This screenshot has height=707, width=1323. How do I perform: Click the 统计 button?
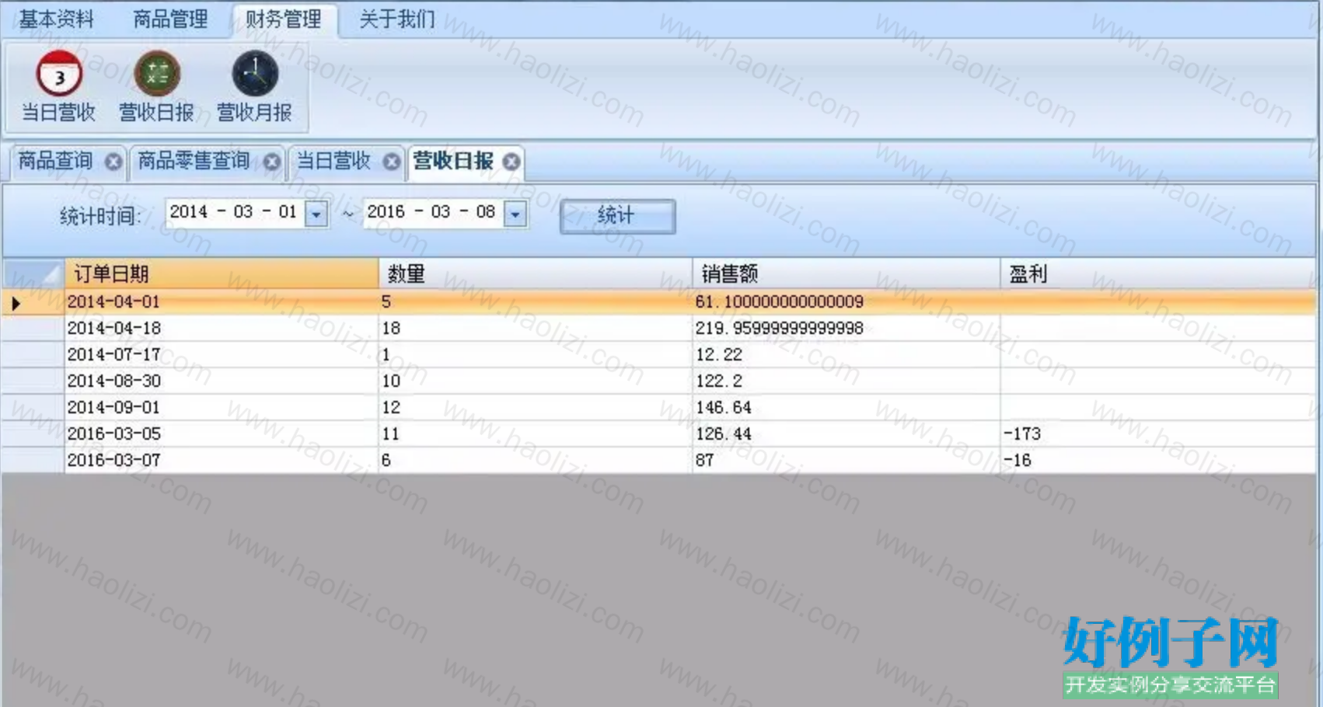tap(617, 215)
